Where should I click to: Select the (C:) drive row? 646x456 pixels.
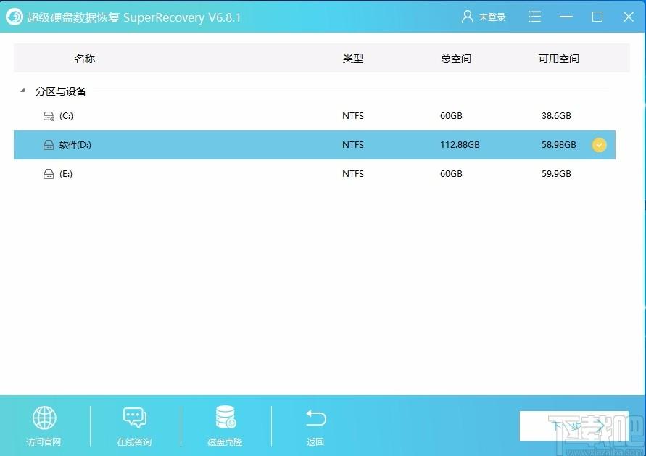point(315,116)
